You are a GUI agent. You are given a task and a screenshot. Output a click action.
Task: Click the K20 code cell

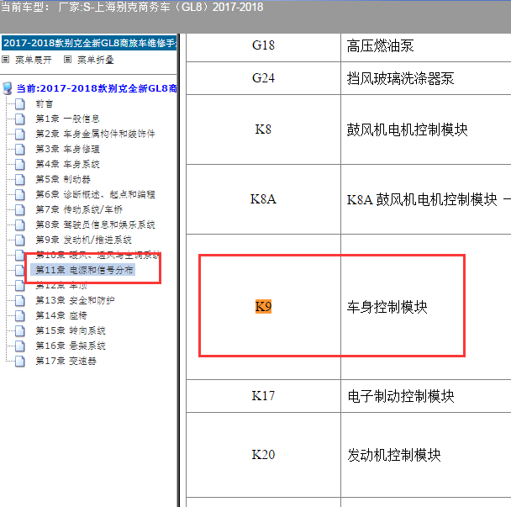coord(263,455)
